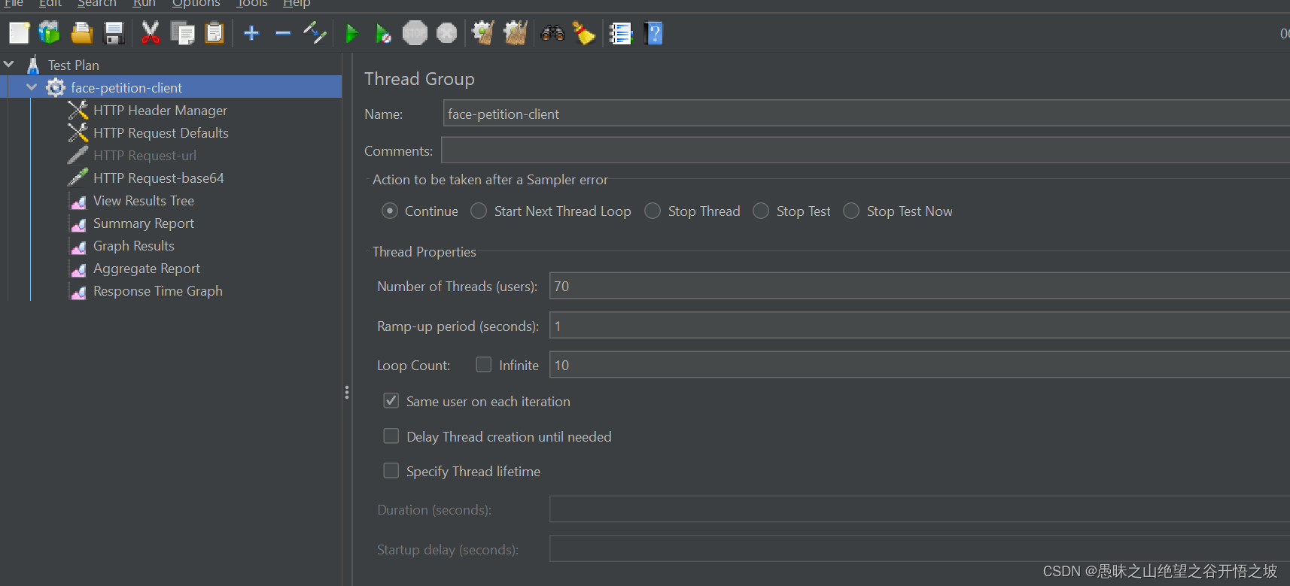Start test with no pauses icon
This screenshot has height=586, width=1290.
click(x=383, y=33)
